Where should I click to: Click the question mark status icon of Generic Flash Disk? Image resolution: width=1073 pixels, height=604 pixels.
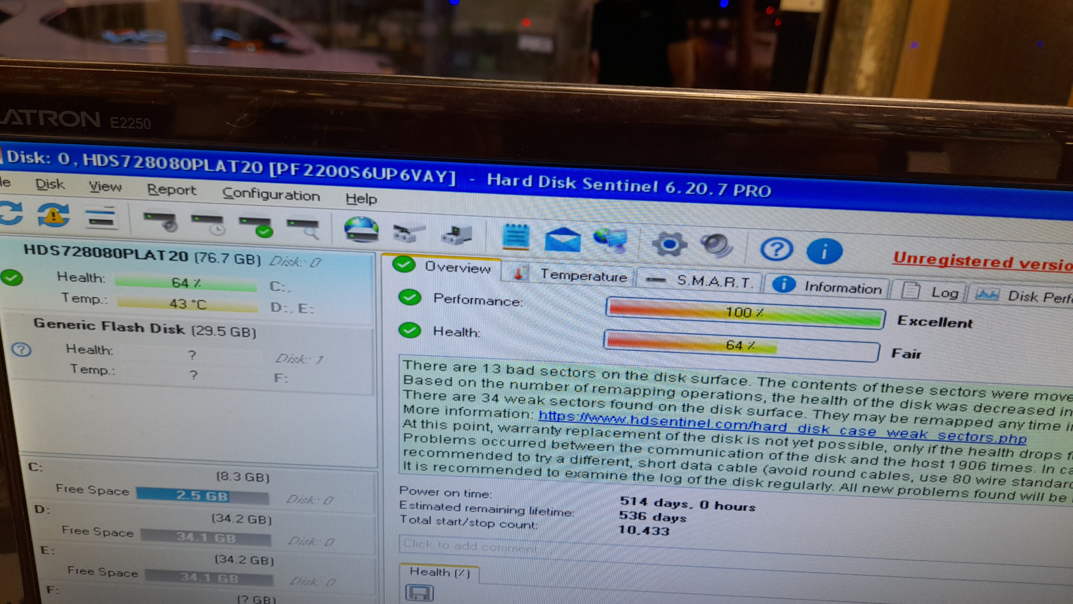tap(21, 349)
